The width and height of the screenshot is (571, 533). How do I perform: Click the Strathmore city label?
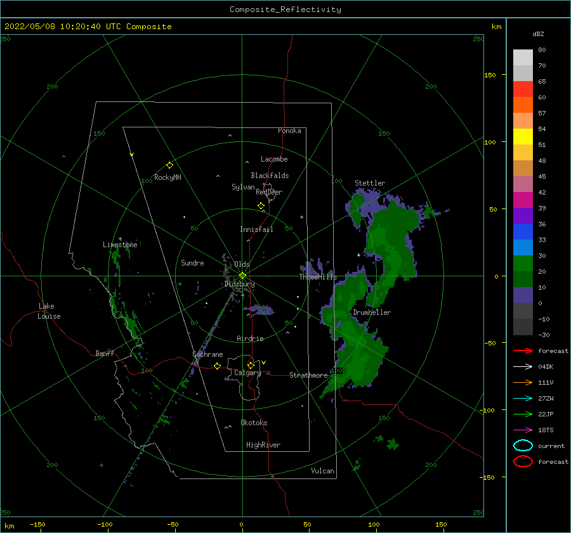(308, 375)
